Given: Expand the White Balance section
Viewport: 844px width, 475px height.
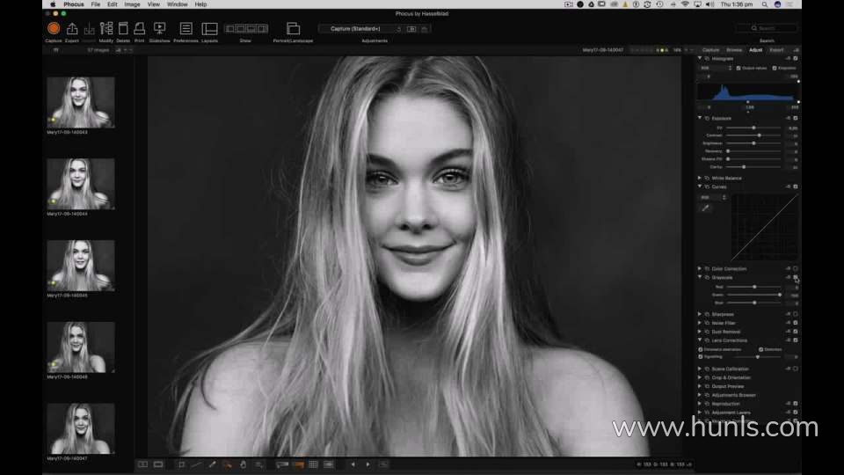Looking at the screenshot, I should pyautogui.click(x=700, y=178).
